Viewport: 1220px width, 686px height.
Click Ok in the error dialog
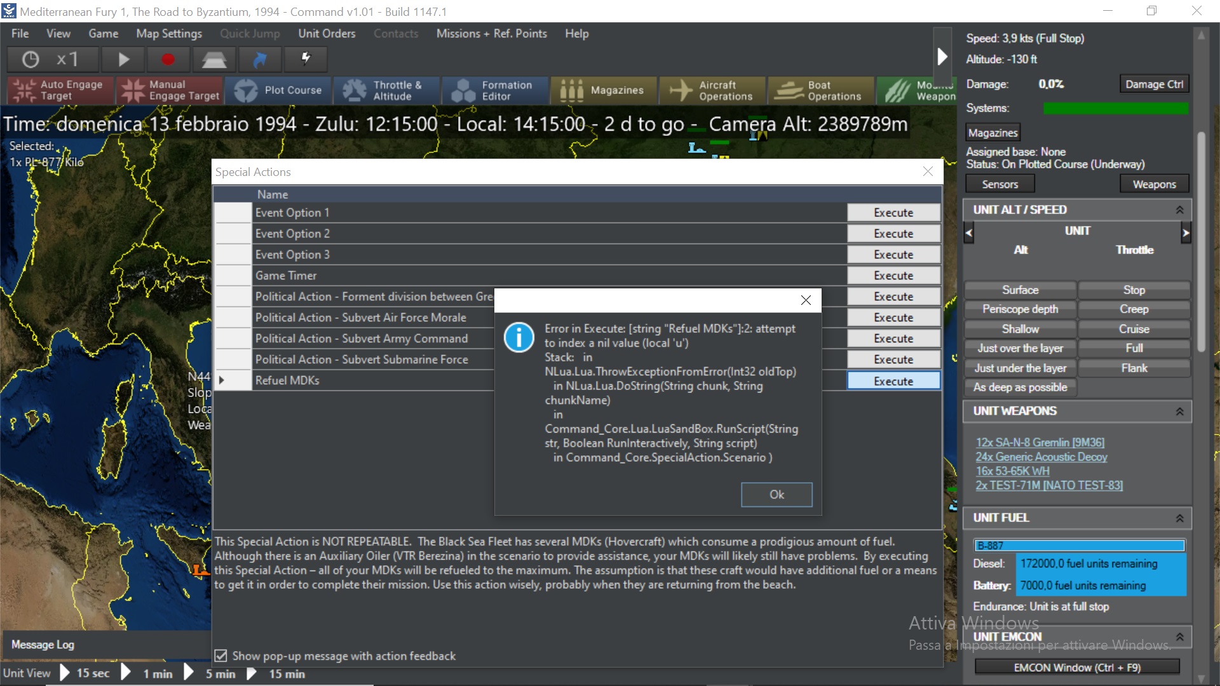click(776, 494)
